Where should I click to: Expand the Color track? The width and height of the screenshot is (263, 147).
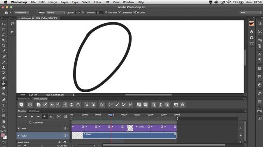tap(19, 136)
